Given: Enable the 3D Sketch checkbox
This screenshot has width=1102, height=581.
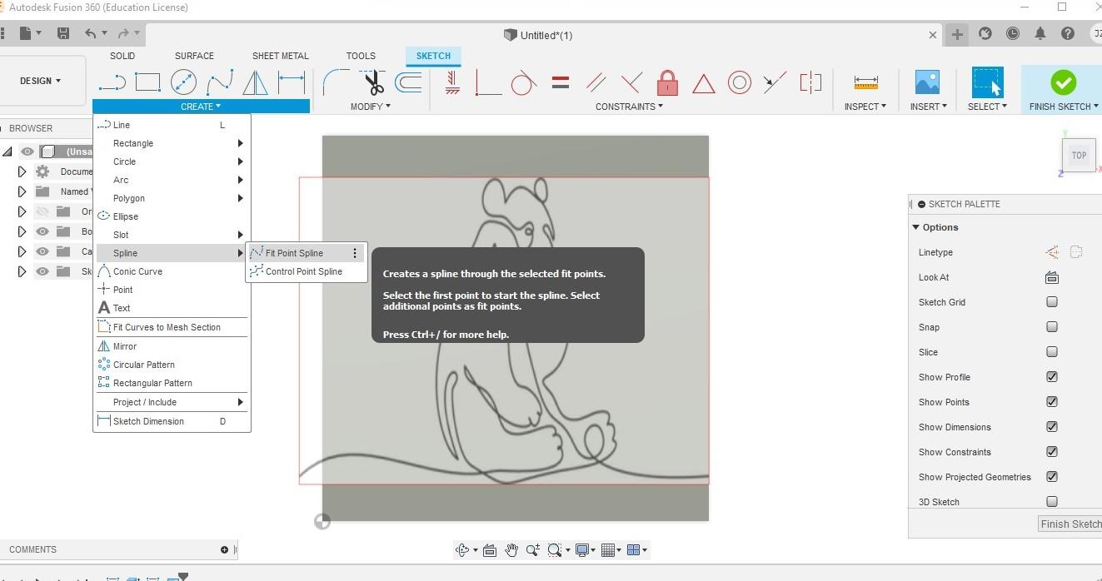Looking at the screenshot, I should 1052,502.
